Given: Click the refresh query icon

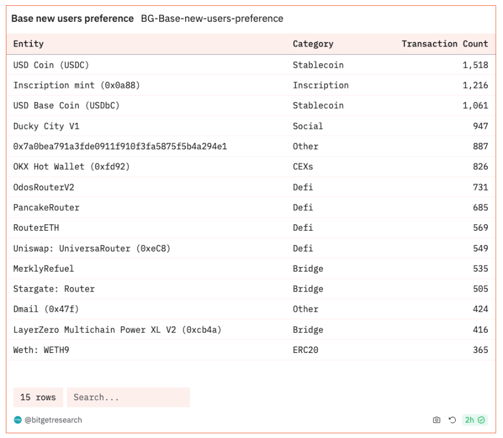Looking at the screenshot, I should [452, 420].
